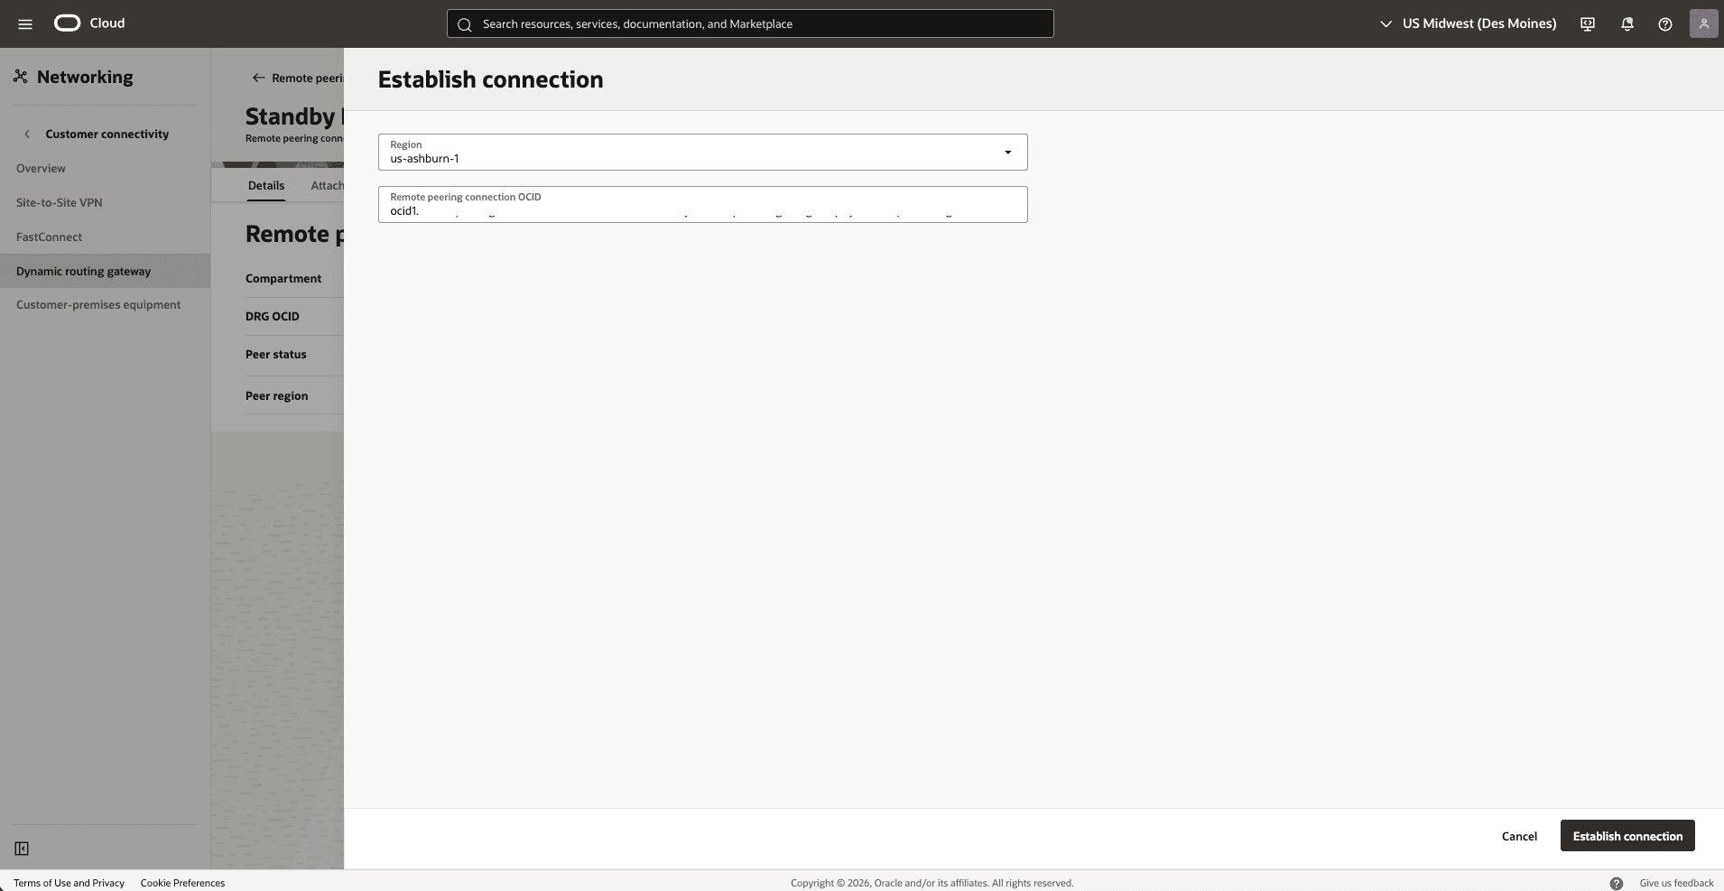The height and width of the screenshot is (891, 1724).
Task: Open the help question mark icon
Action: (x=1665, y=24)
